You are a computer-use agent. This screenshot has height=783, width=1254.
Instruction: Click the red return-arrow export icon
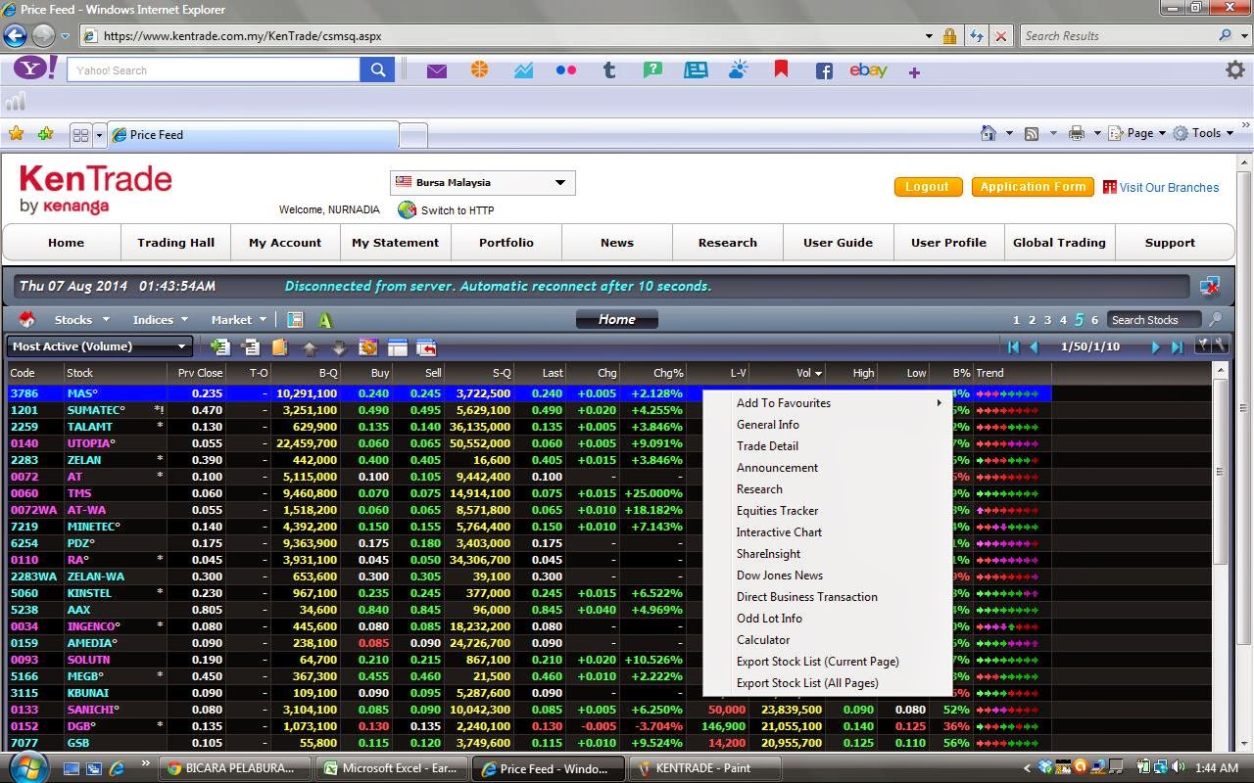426,346
